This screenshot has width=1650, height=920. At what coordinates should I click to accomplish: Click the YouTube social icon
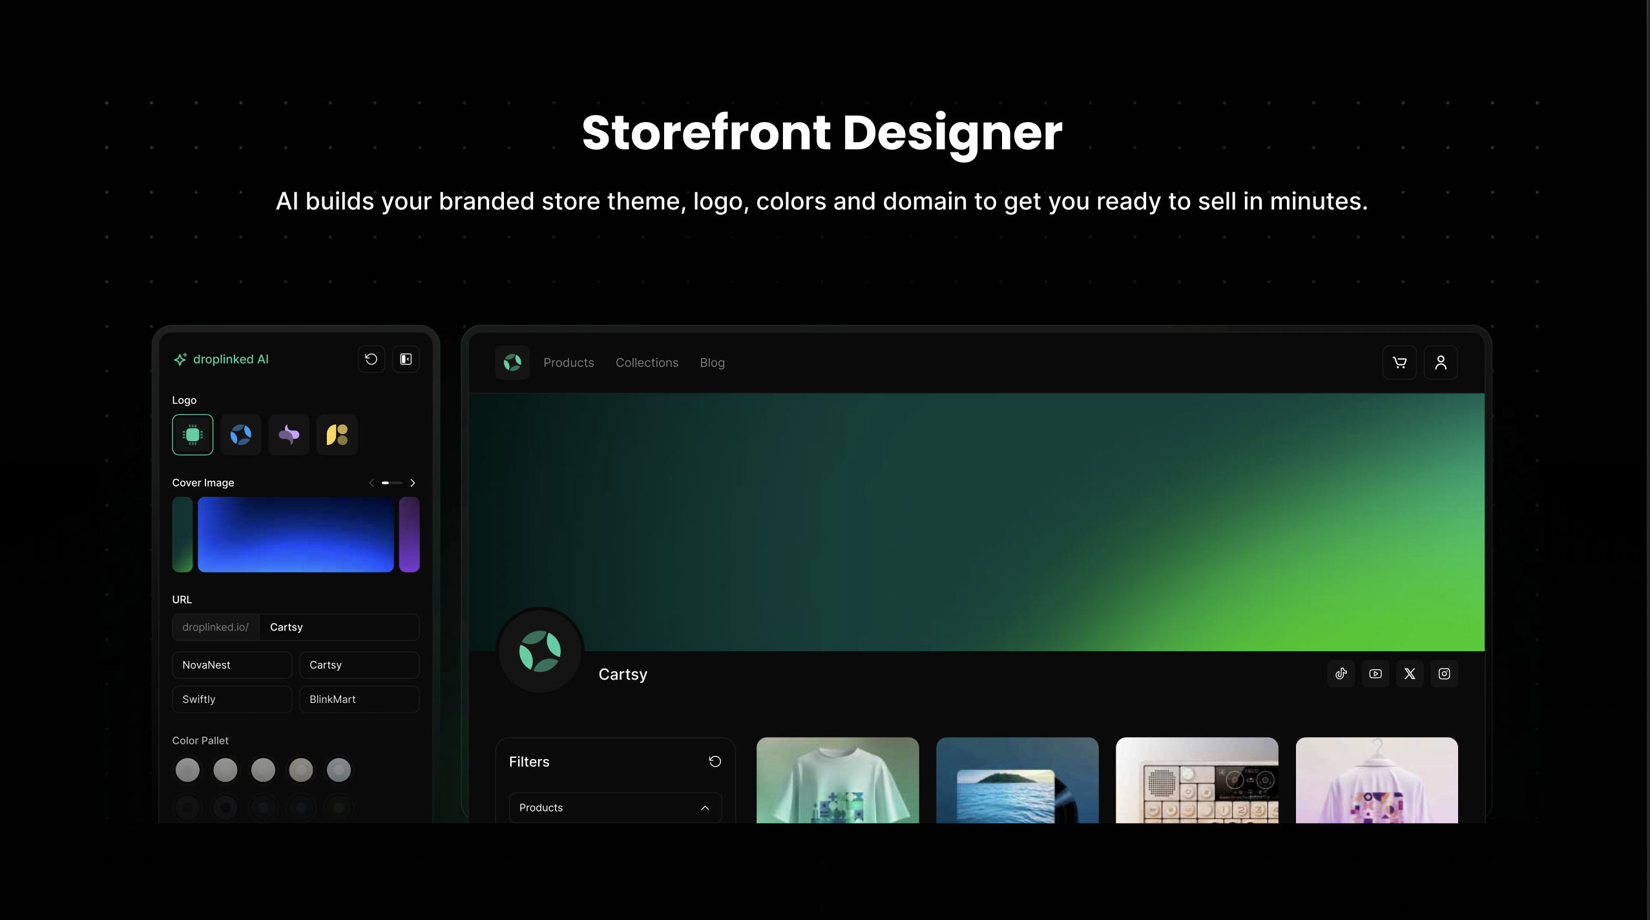(x=1375, y=674)
